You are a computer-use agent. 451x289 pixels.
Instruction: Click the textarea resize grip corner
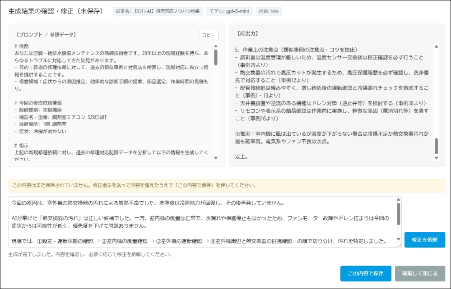[x=399, y=245]
